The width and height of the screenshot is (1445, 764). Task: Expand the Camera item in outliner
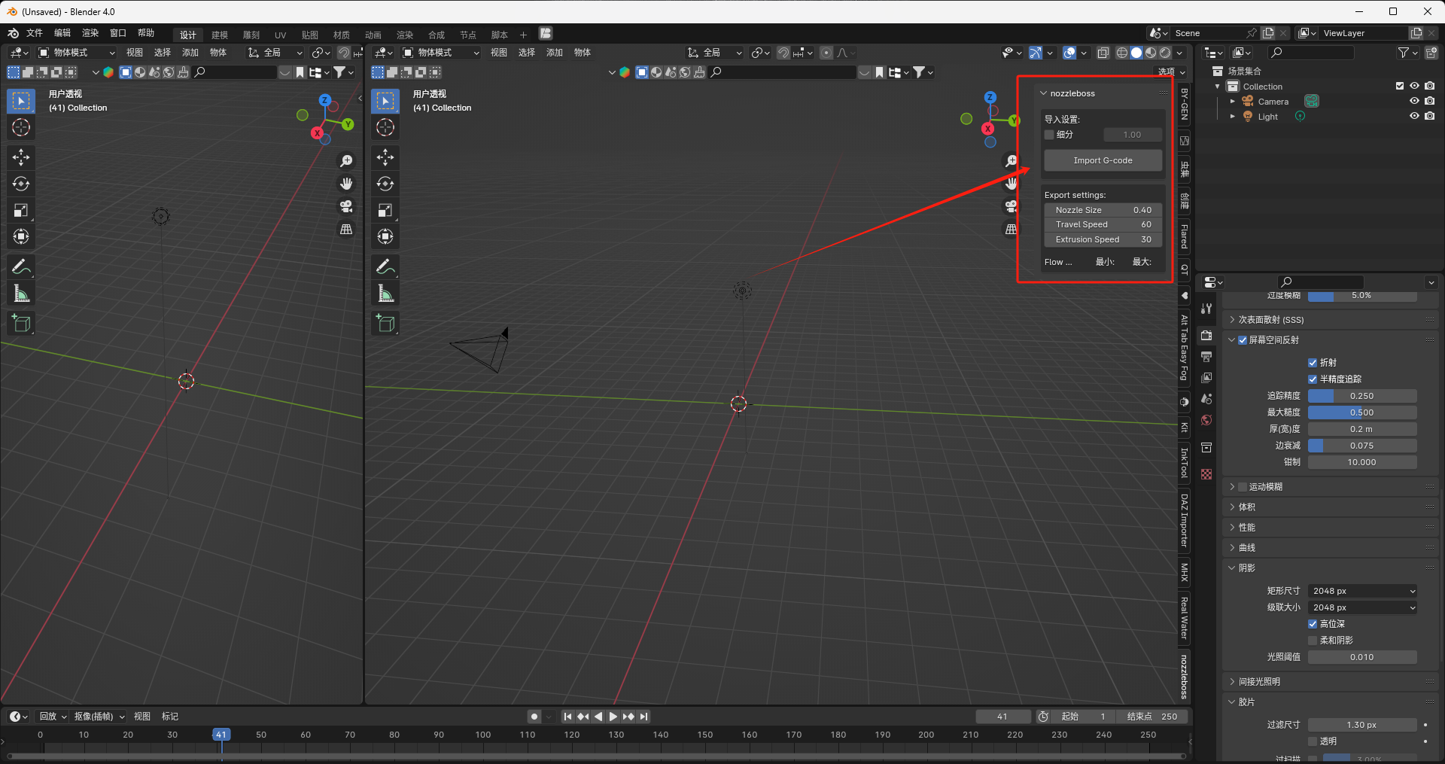pyautogui.click(x=1232, y=102)
